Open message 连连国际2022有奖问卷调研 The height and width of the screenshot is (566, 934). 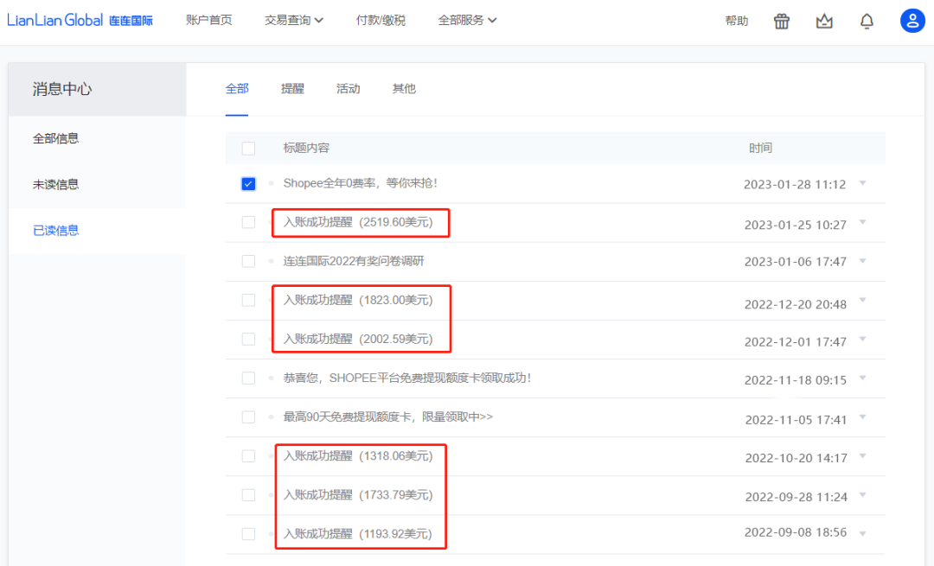point(353,261)
